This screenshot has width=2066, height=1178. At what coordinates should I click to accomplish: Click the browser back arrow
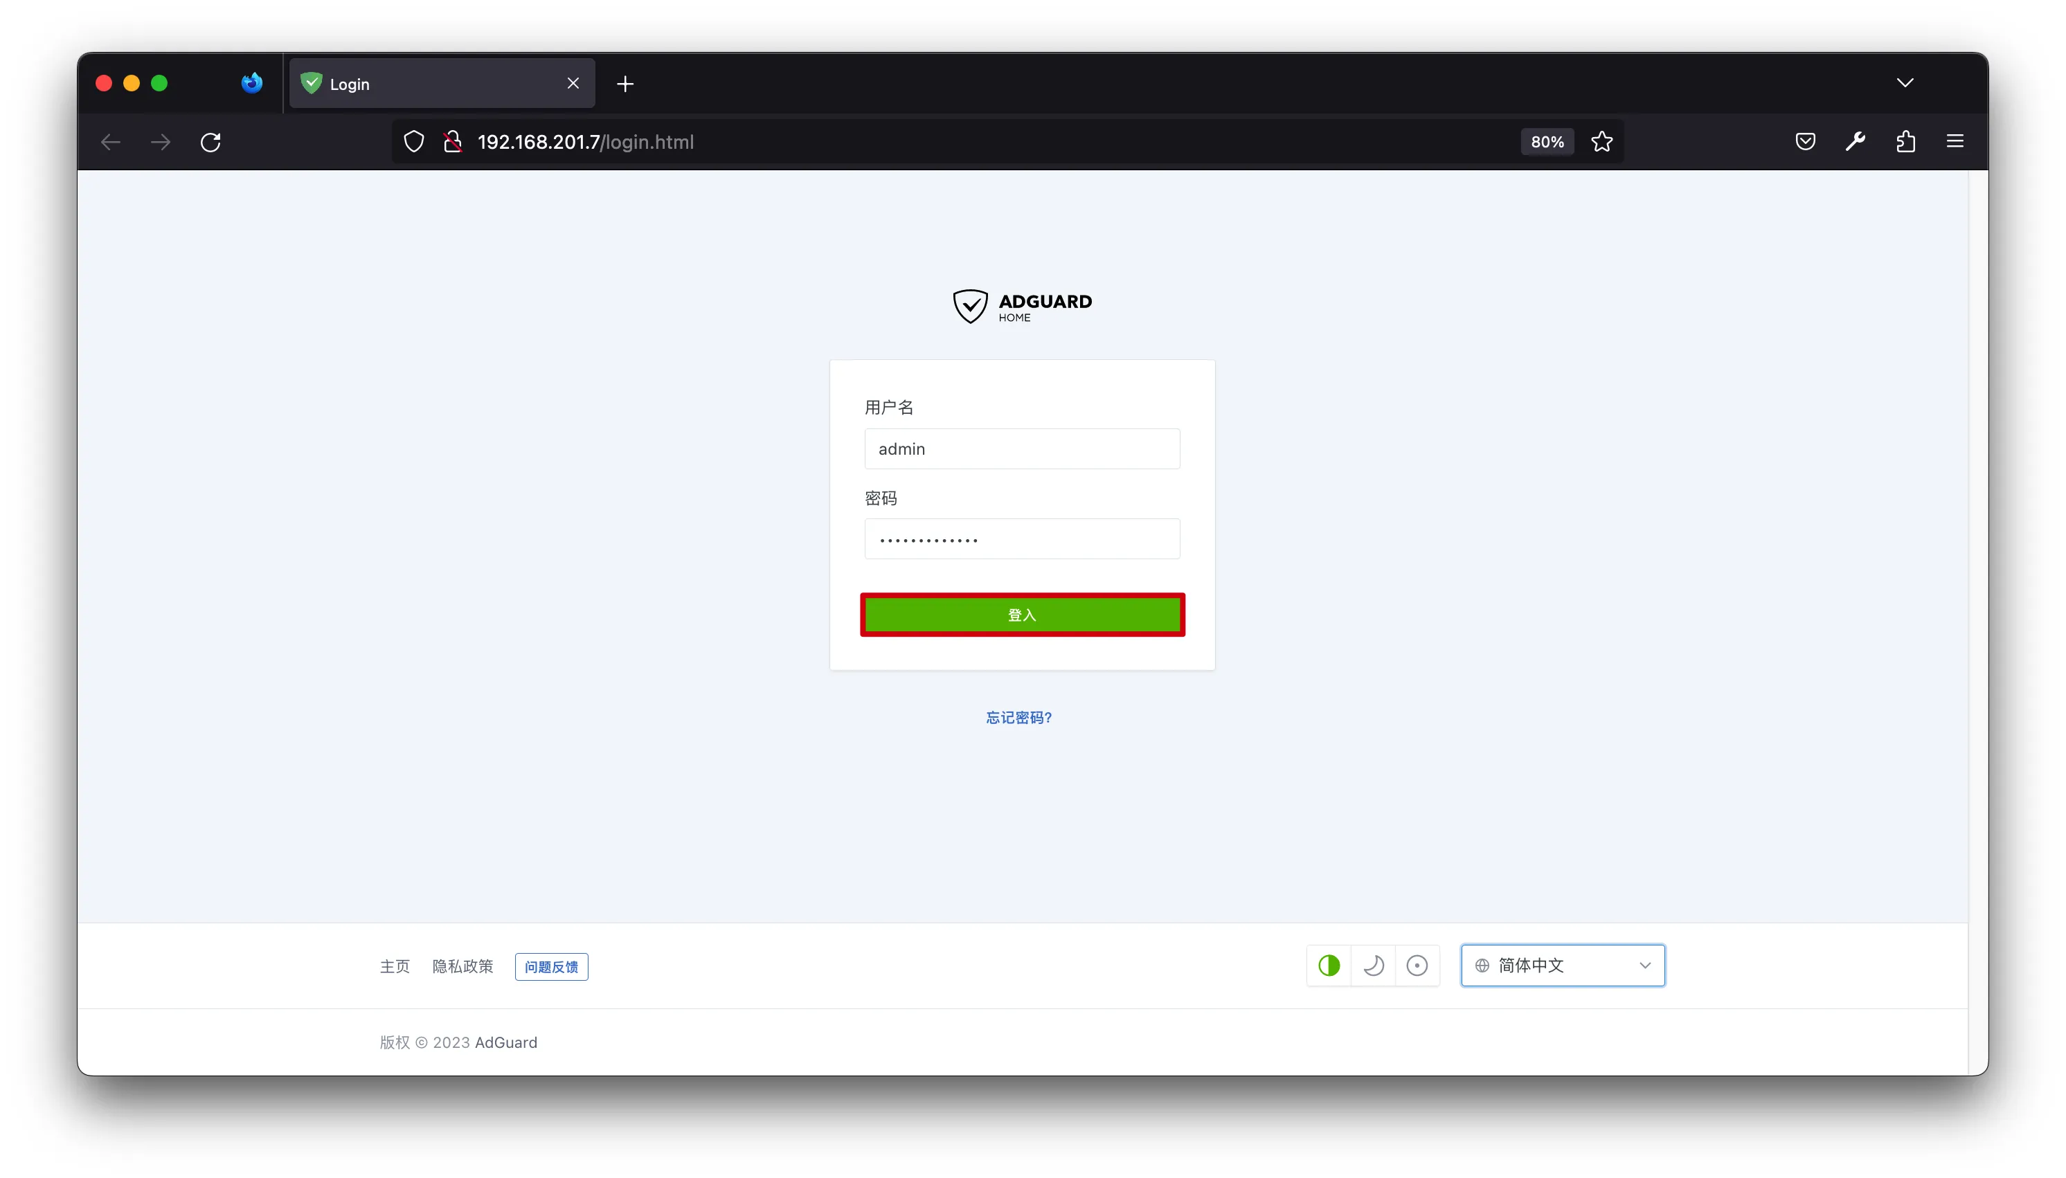pos(111,143)
